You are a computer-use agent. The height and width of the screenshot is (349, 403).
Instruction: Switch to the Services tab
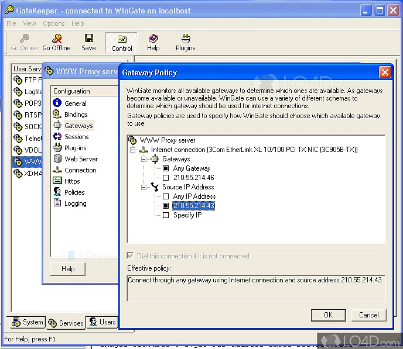(x=66, y=323)
